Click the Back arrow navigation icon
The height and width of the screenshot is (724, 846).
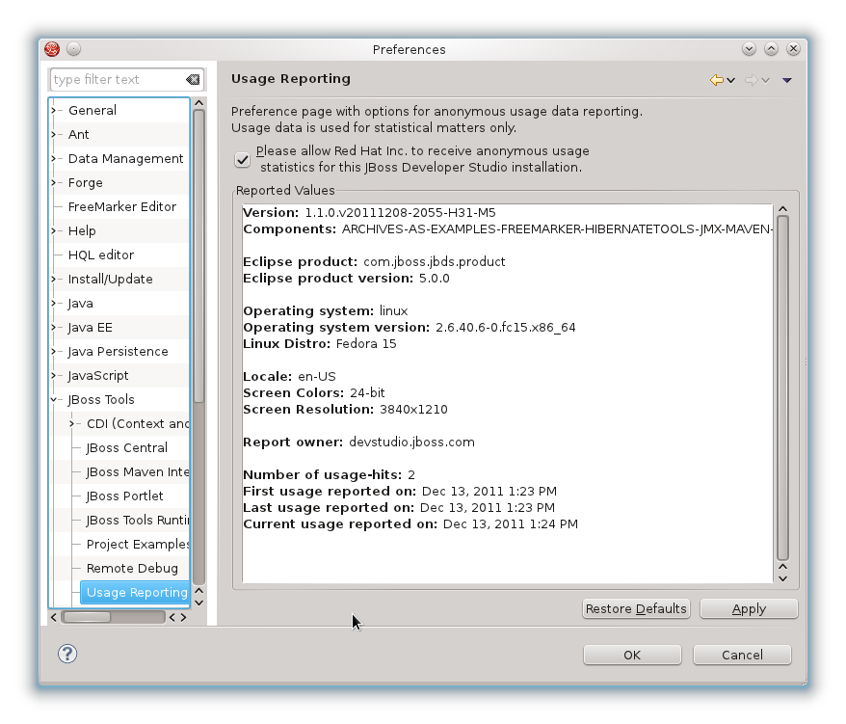pos(717,80)
